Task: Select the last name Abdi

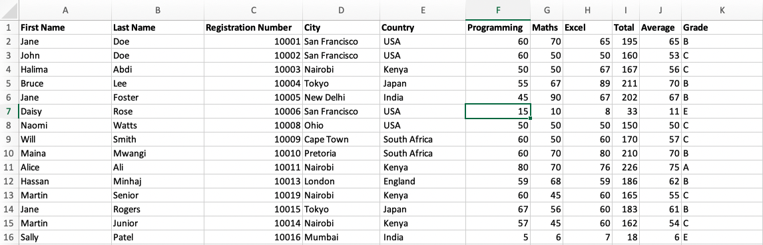Action: 158,69
